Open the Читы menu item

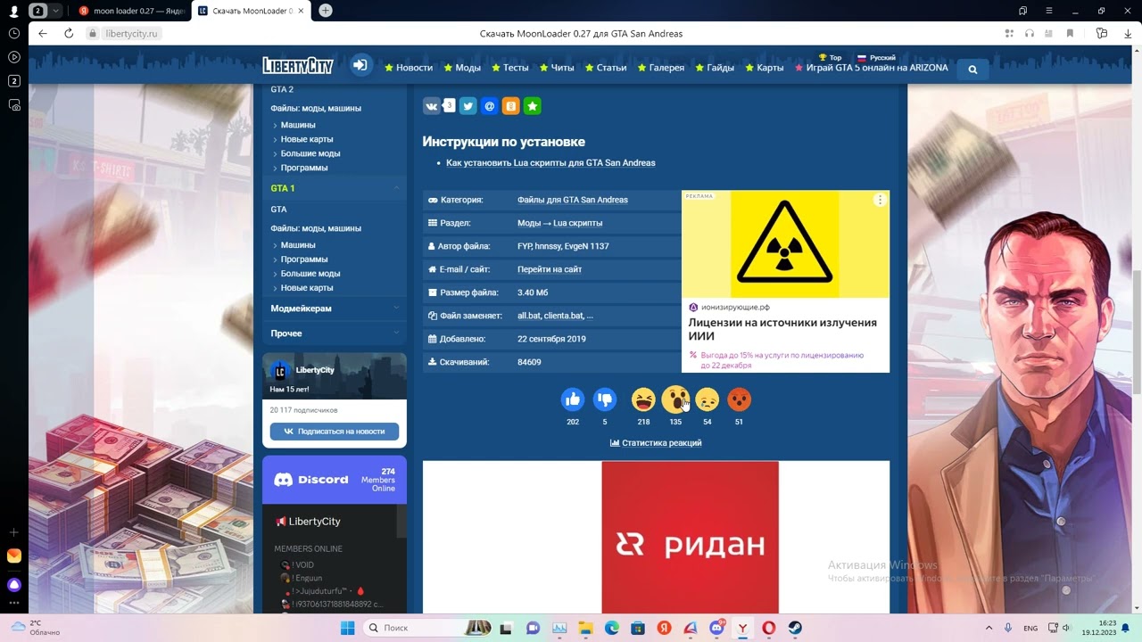click(557, 68)
